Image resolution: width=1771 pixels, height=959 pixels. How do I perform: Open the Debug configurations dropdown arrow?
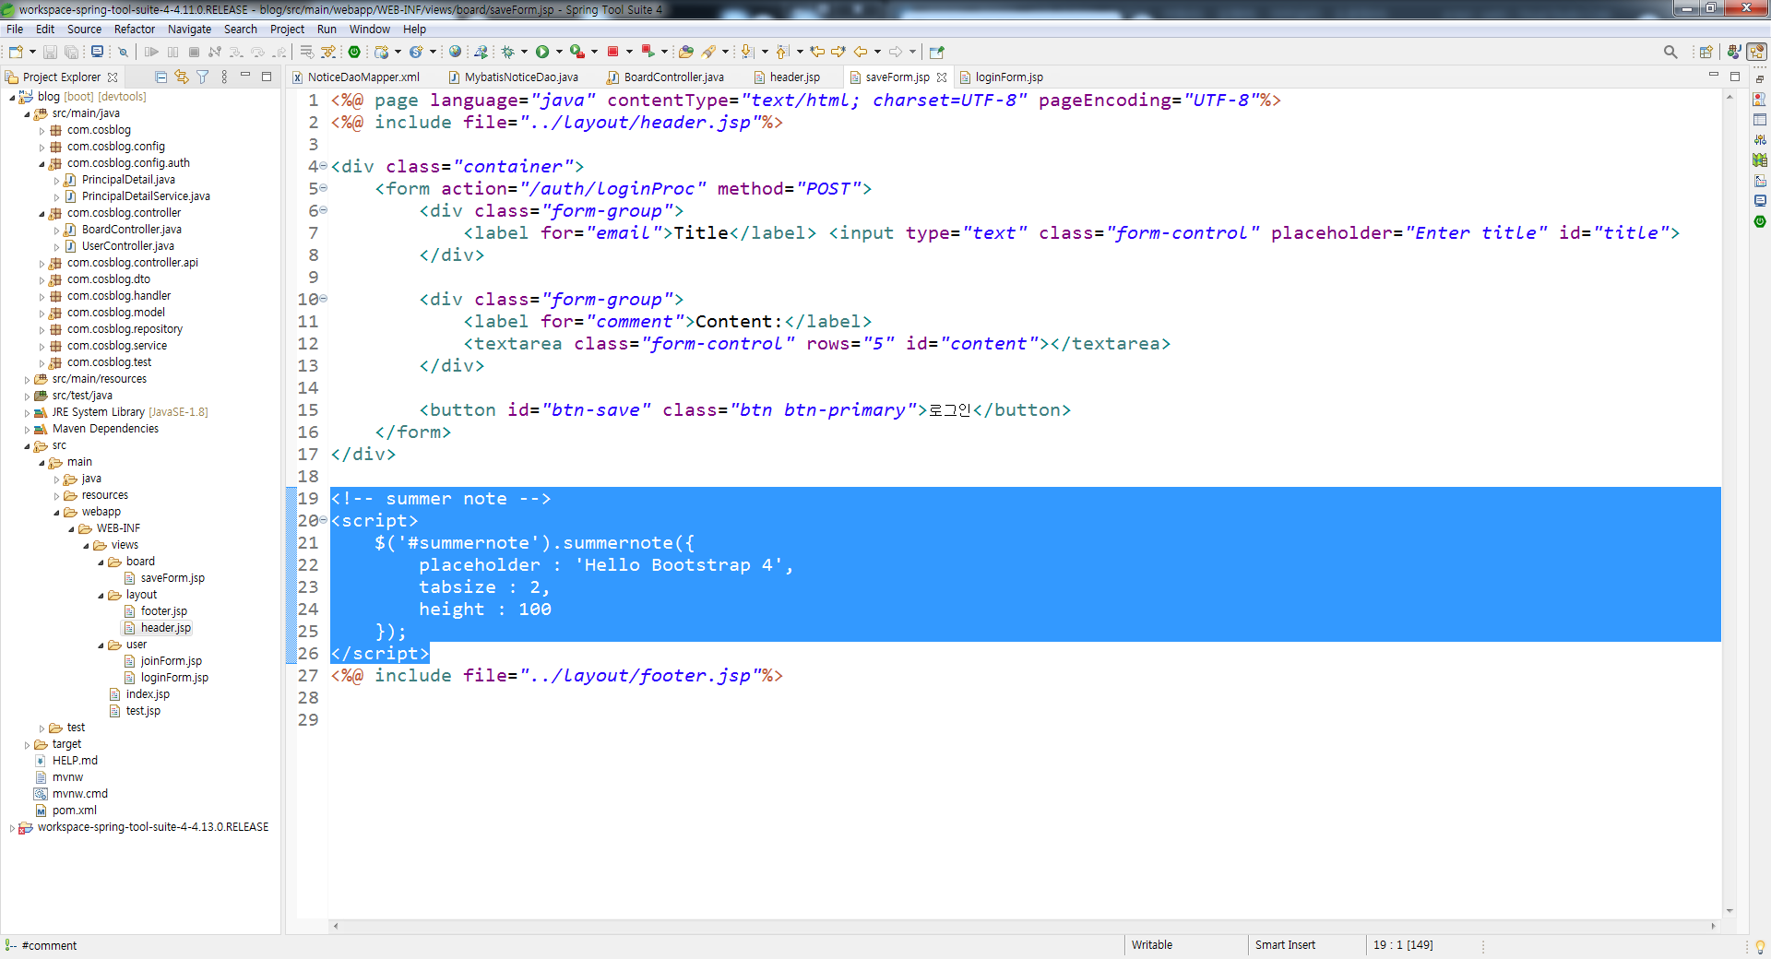(524, 52)
